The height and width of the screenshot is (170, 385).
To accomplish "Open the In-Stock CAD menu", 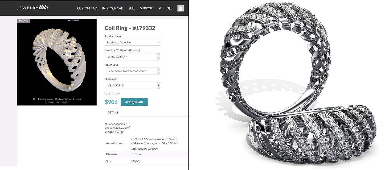I will [x=113, y=8].
